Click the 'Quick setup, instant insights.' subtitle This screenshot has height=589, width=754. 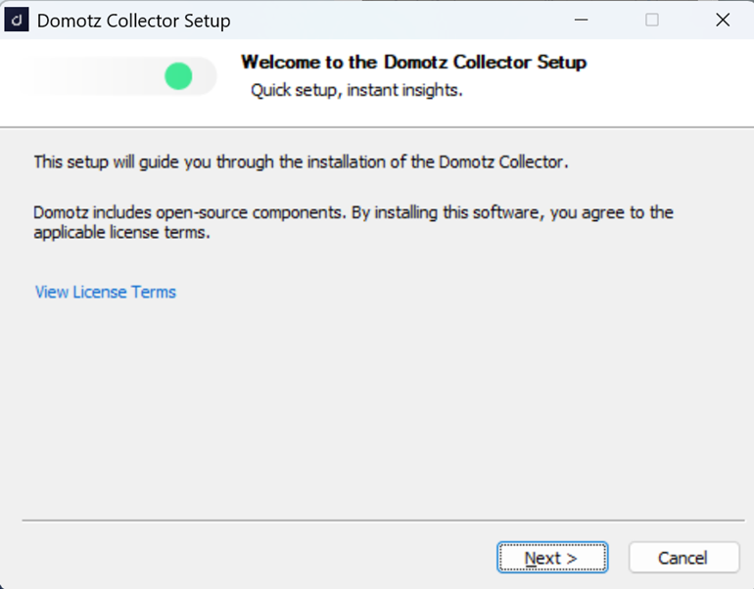356,90
